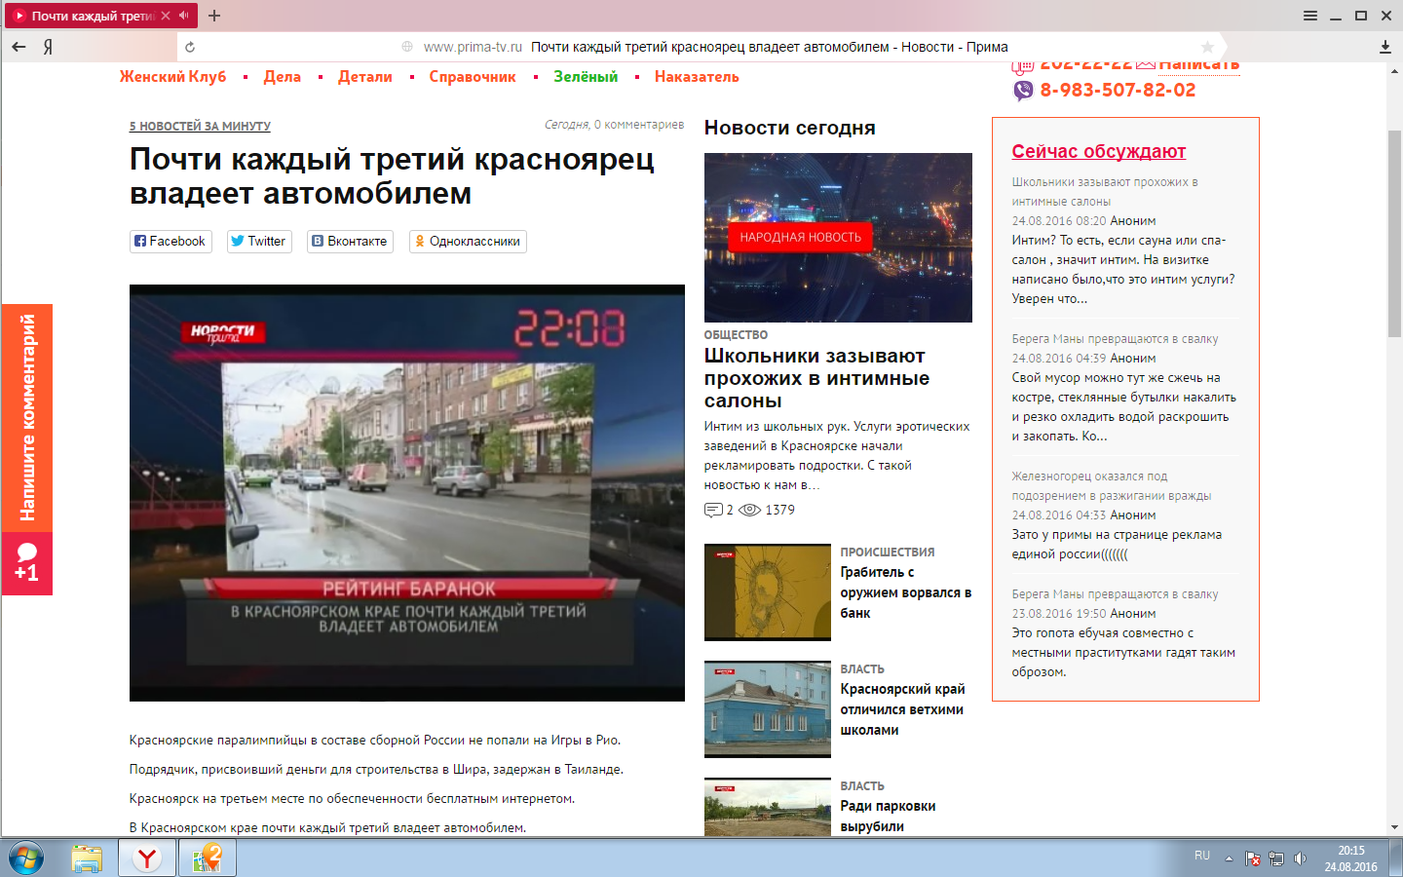Share article on Вконтакте
This screenshot has width=1403, height=877.
350,241
